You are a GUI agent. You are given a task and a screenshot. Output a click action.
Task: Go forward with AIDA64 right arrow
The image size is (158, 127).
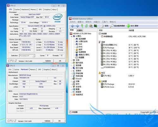[77, 26]
